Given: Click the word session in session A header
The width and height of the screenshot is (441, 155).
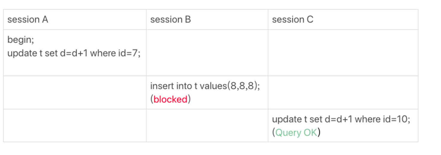Looking at the screenshot, I should 23,19.
